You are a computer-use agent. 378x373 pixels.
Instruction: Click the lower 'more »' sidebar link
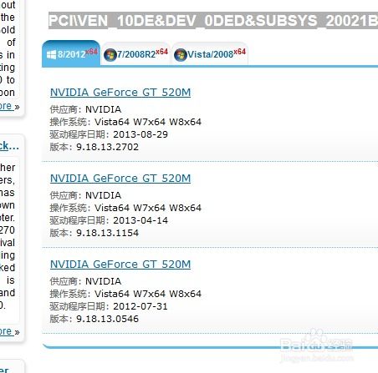[x=9, y=331]
